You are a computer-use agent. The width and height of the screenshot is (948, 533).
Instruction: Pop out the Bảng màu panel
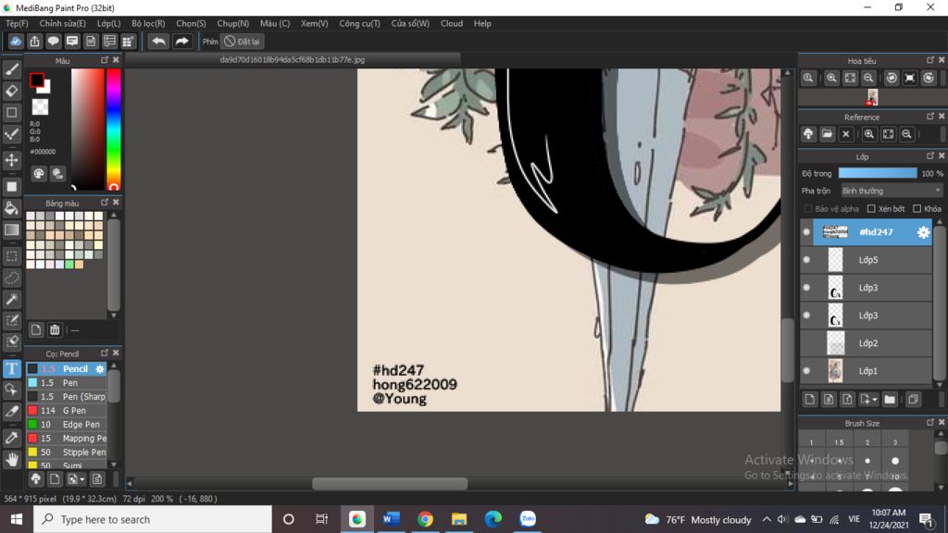pyautogui.click(x=105, y=203)
